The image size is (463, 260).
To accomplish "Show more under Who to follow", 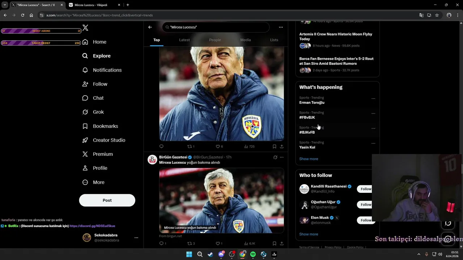I will pos(309,234).
